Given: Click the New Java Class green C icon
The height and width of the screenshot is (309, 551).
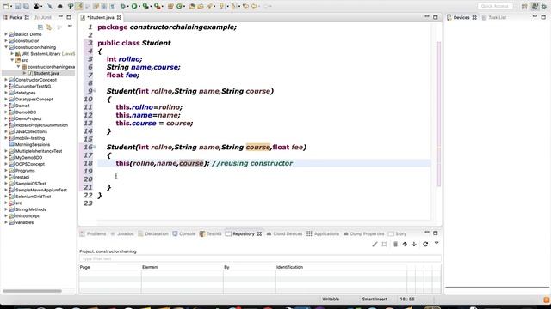Looking at the screenshot, I should [179, 6].
